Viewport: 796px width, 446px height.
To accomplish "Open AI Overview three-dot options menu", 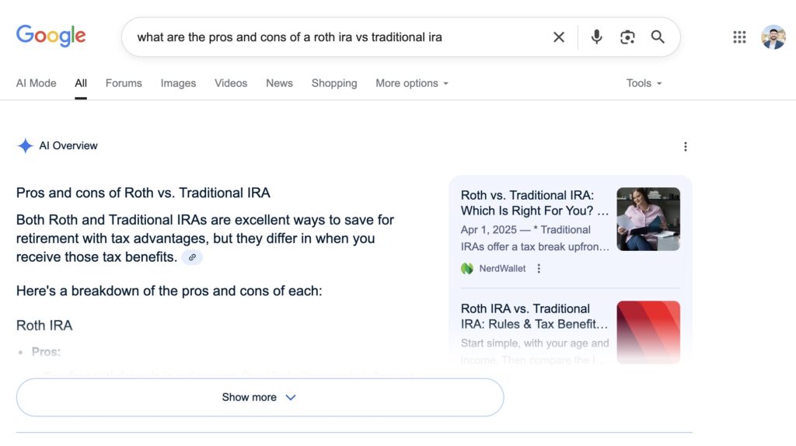I will click(686, 147).
